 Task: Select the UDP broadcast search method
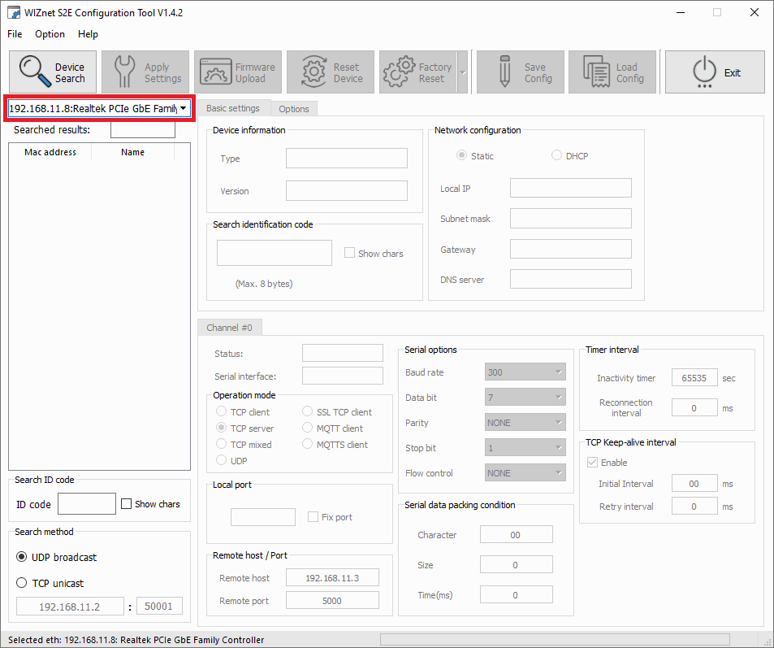point(22,557)
